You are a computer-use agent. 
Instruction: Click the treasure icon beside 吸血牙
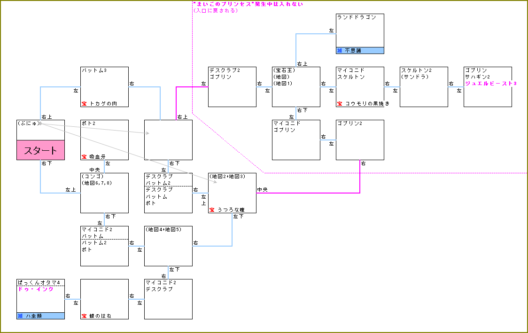tap(85, 156)
